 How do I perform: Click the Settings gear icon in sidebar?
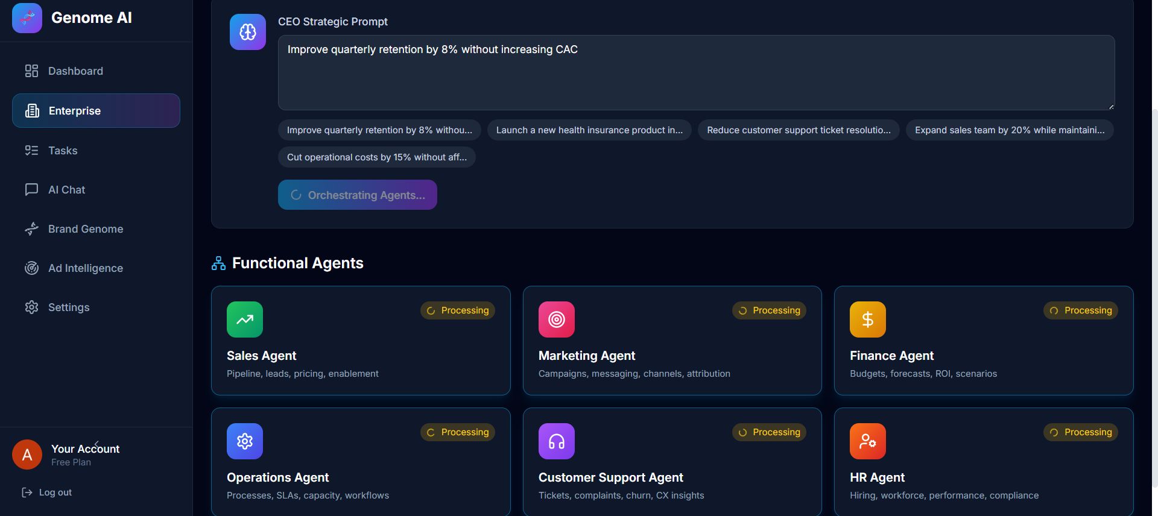pos(31,307)
